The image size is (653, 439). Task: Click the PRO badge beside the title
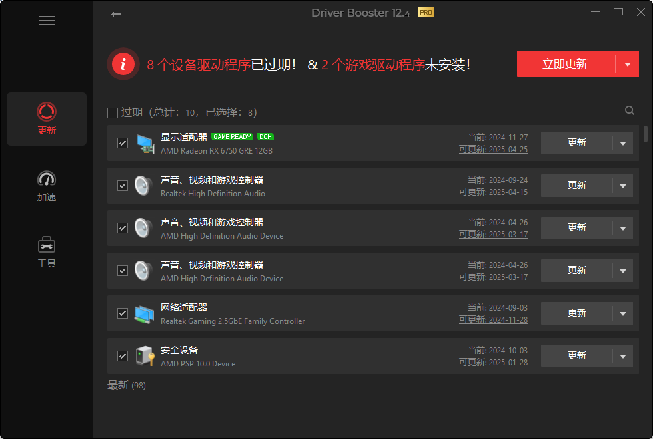tap(425, 12)
